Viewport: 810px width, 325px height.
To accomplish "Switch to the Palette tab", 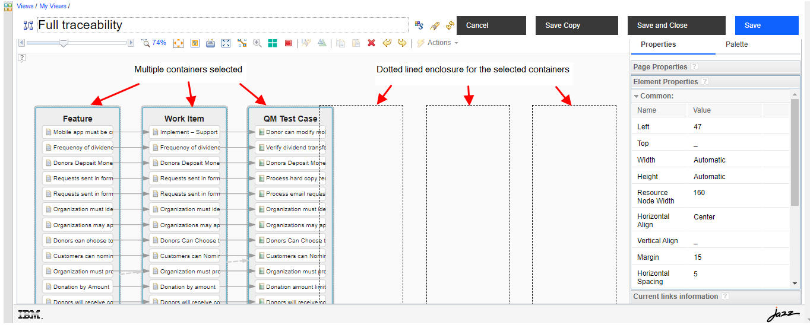I will pyautogui.click(x=736, y=44).
